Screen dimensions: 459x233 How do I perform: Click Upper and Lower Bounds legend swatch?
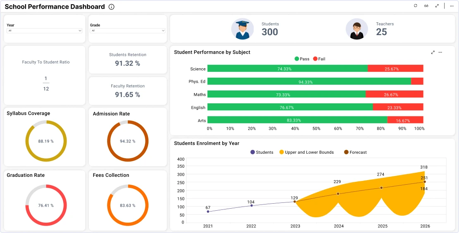[x=282, y=152]
